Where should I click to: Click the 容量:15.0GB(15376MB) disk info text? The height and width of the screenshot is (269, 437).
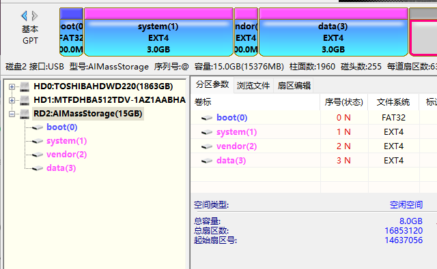(239, 67)
